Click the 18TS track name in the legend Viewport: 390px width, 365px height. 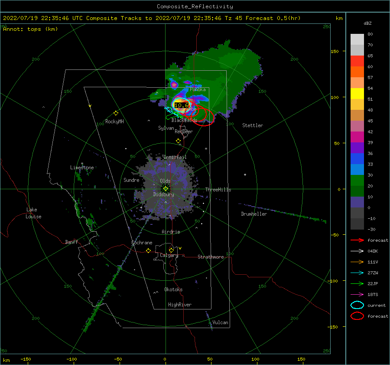click(373, 295)
